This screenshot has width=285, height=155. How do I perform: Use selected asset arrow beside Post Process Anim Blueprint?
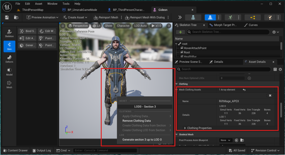tap(237, 140)
